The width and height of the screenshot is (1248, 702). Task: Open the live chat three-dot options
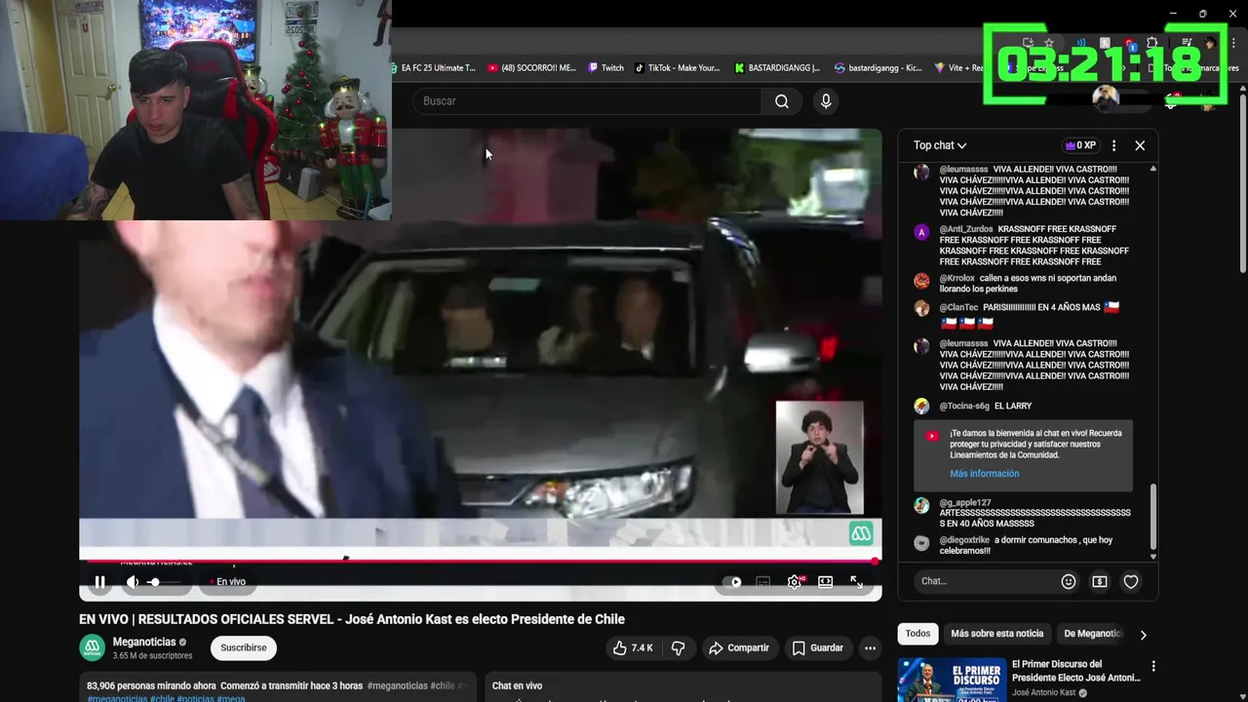pyautogui.click(x=1113, y=145)
